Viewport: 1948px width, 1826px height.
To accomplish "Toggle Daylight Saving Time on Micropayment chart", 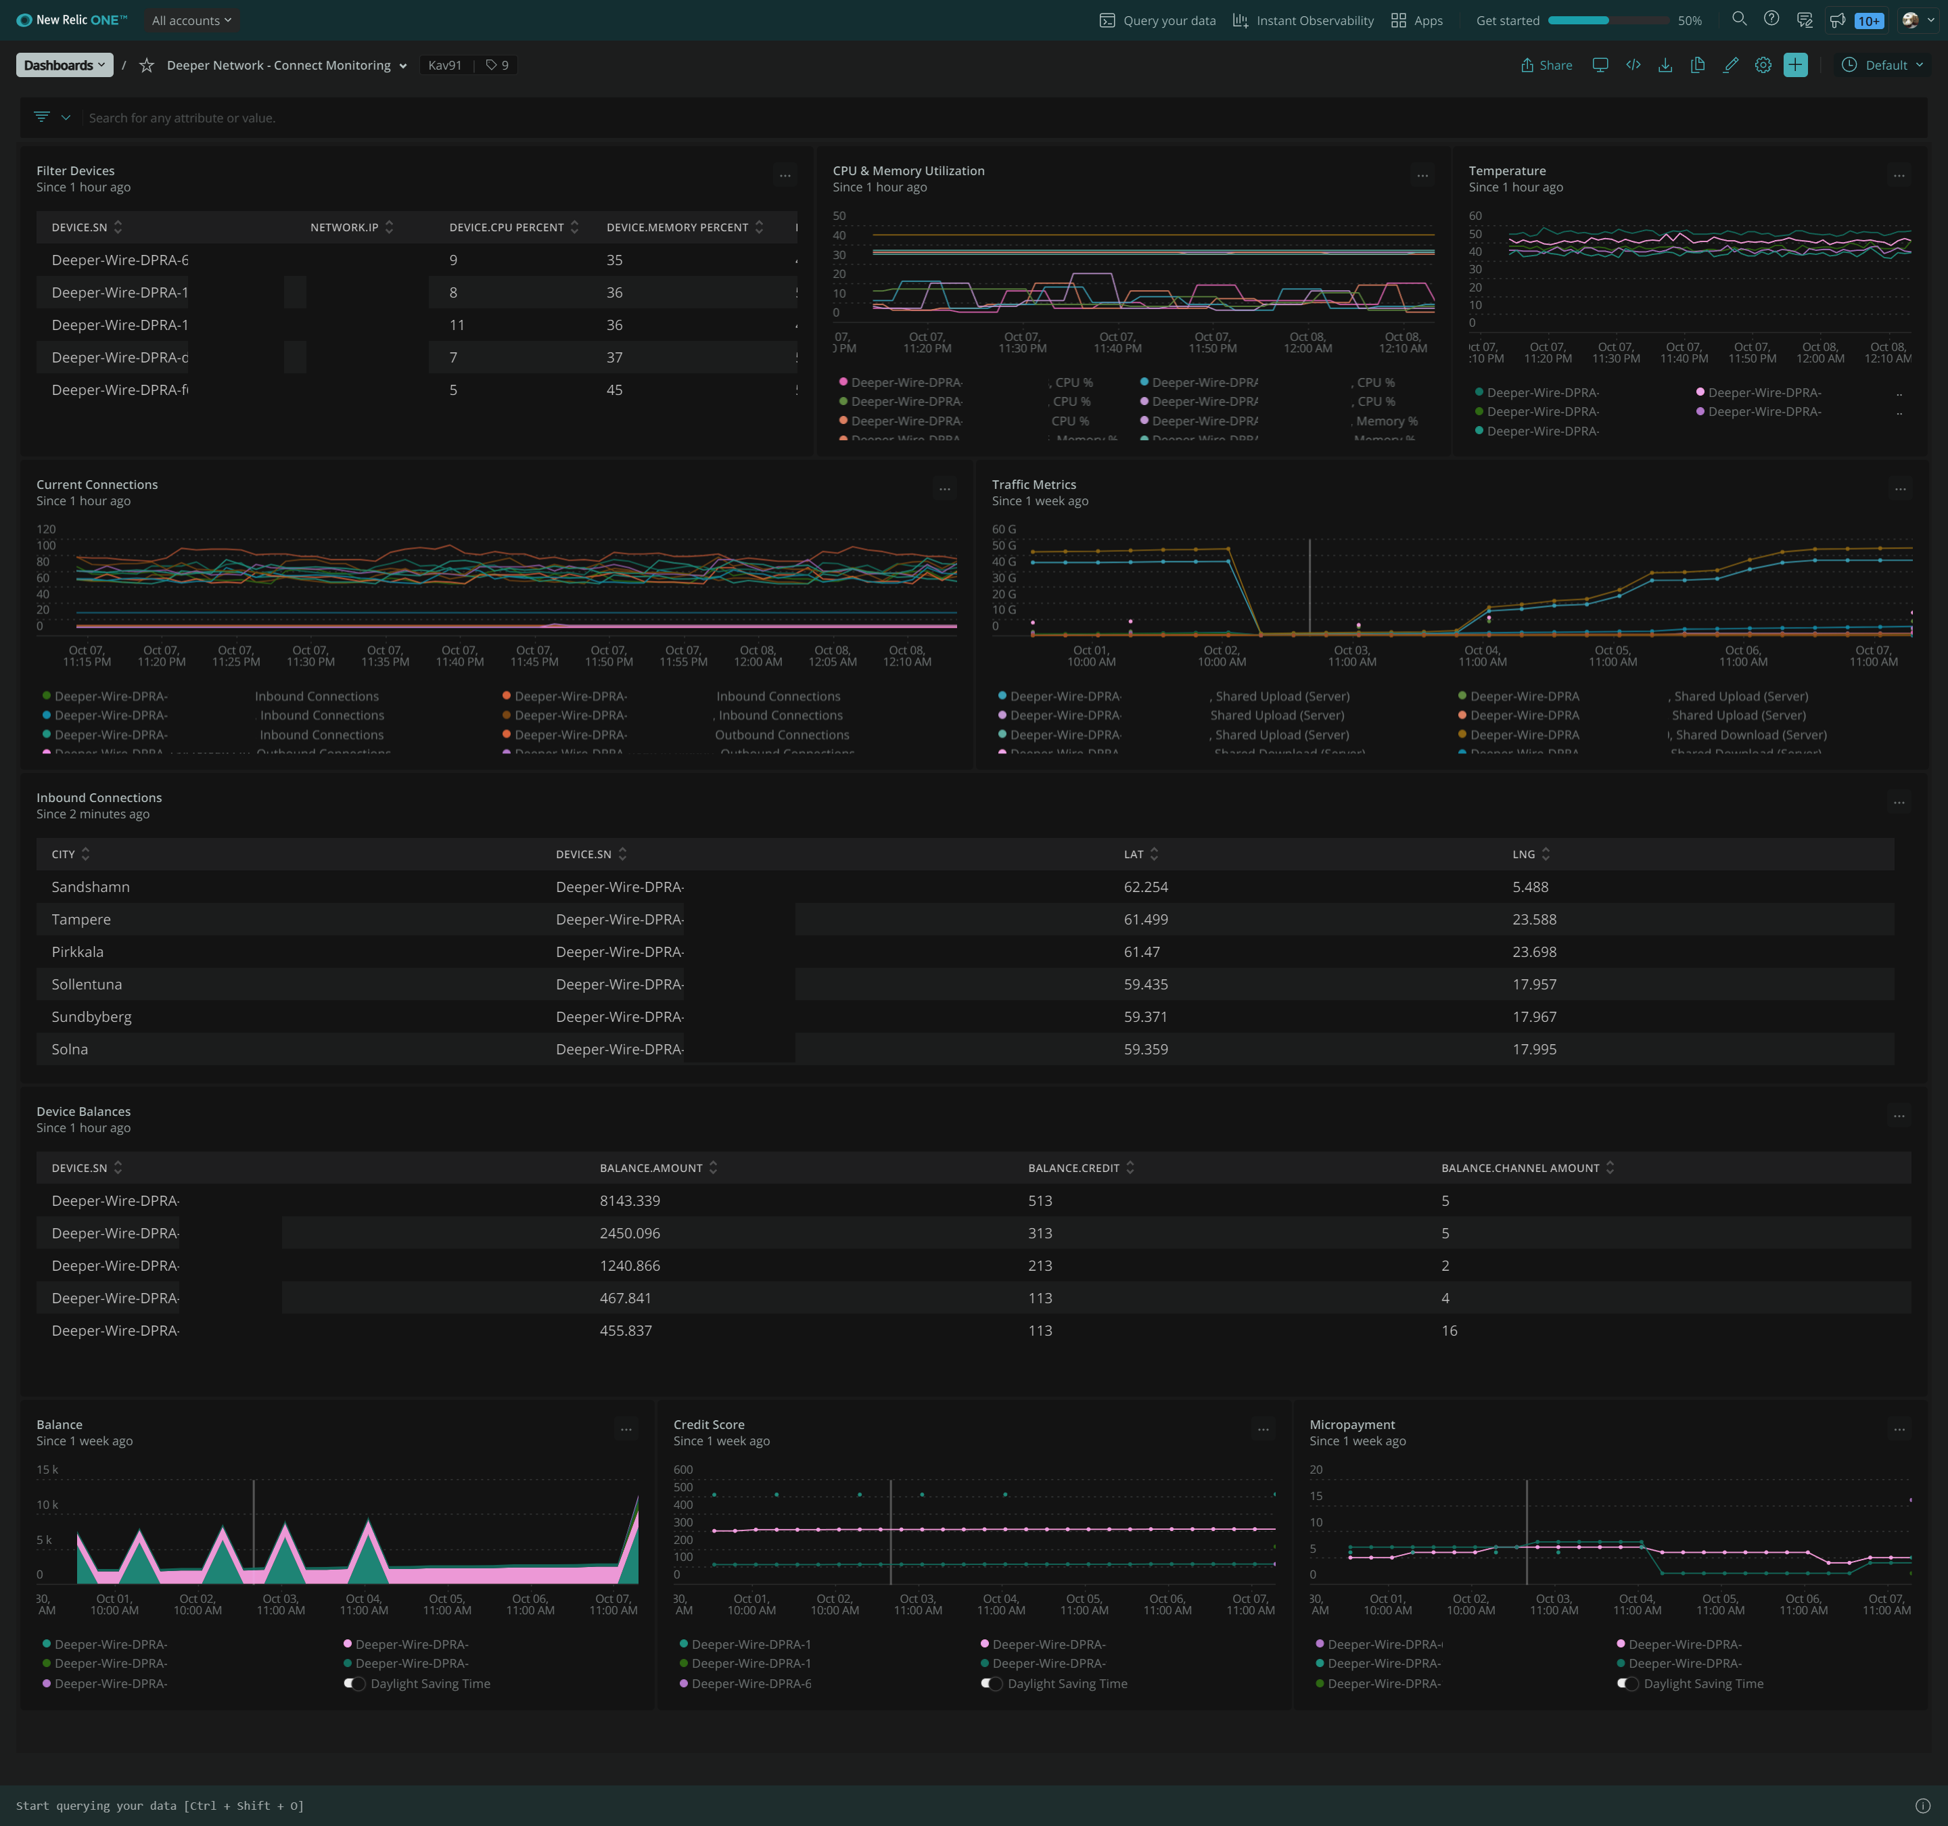I will pyautogui.click(x=1627, y=1683).
